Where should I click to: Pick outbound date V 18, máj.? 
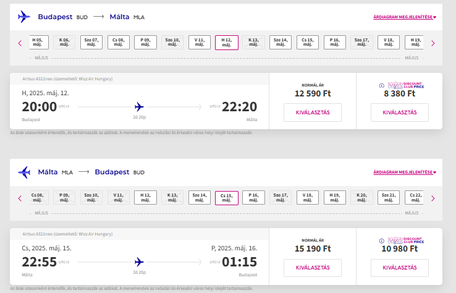coord(389,43)
